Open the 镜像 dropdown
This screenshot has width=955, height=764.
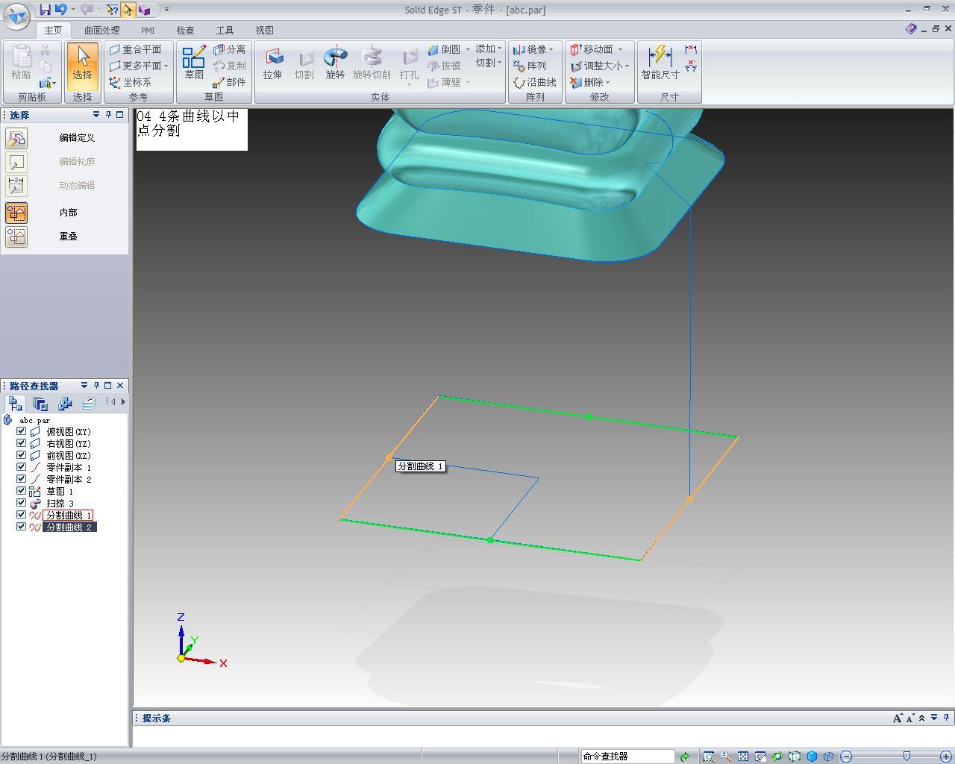point(551,49)
